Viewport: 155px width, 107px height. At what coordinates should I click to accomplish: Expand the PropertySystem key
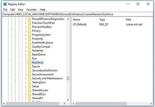coord(26,35)
